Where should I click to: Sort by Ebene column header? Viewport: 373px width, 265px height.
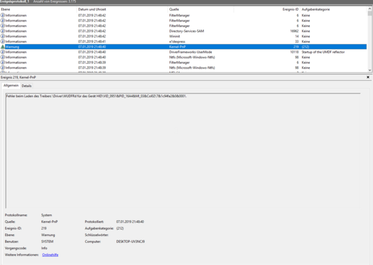coord(39,9)
